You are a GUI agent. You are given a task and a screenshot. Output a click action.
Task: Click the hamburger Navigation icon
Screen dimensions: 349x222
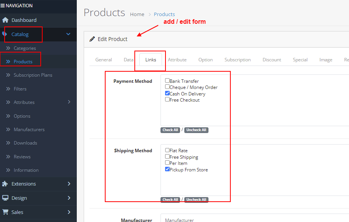click(2, 5)
